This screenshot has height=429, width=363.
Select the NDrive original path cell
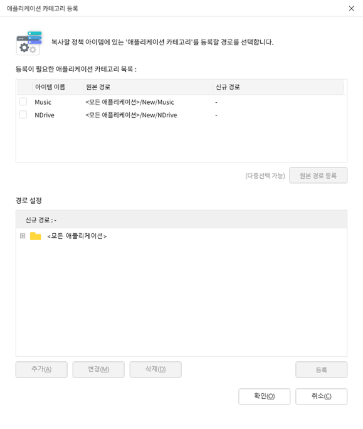pyautogui.click(x=131, y=115)
